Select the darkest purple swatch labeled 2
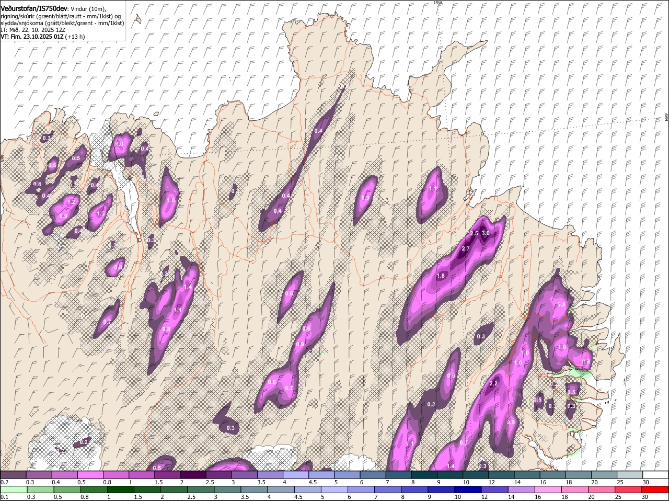Viewport: 669px width, 501px height. (x=193, y=474)
